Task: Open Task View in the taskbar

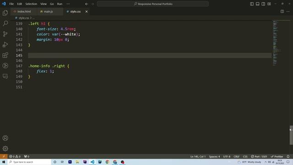Action: tap(62, 162)
